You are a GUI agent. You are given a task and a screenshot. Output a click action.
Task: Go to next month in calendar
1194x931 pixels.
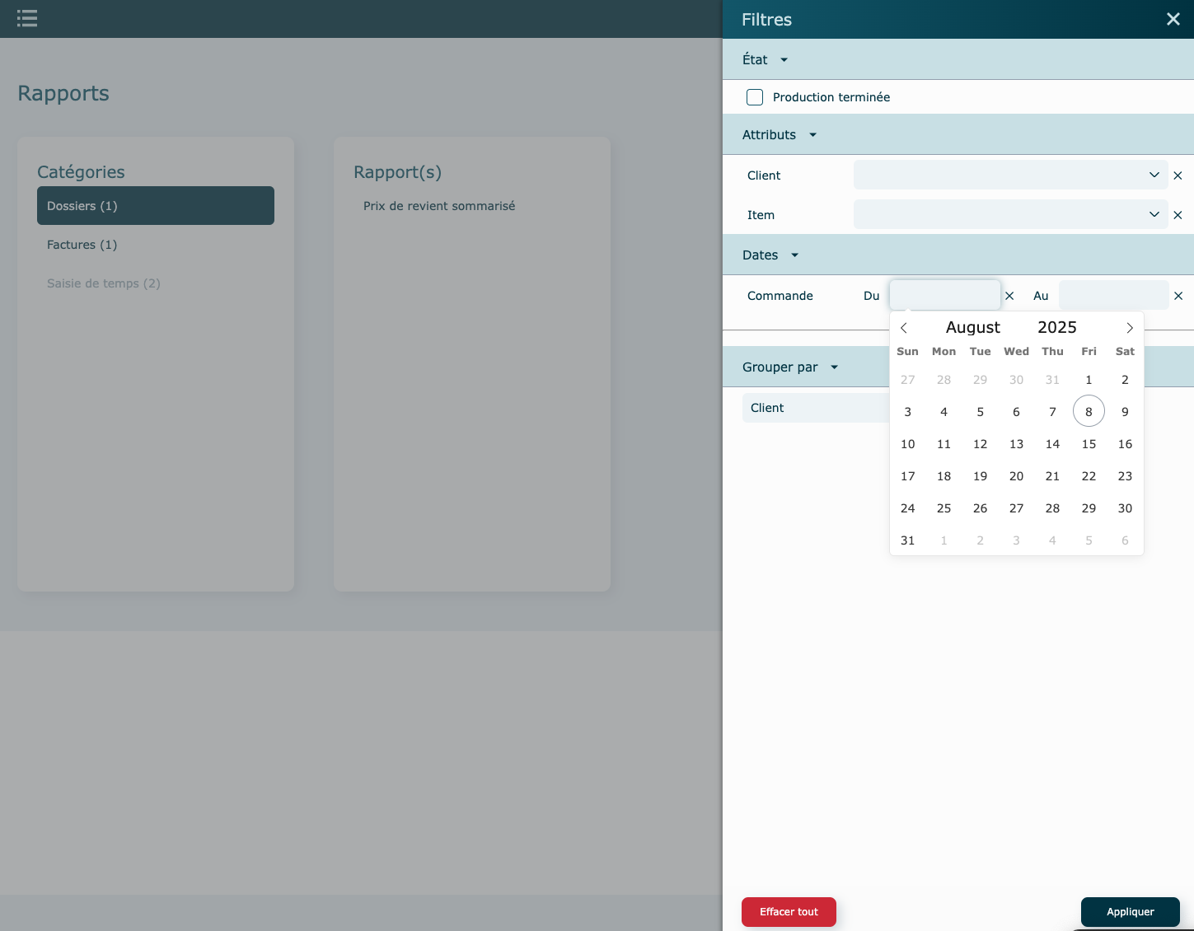click(x=1129, y=328)
